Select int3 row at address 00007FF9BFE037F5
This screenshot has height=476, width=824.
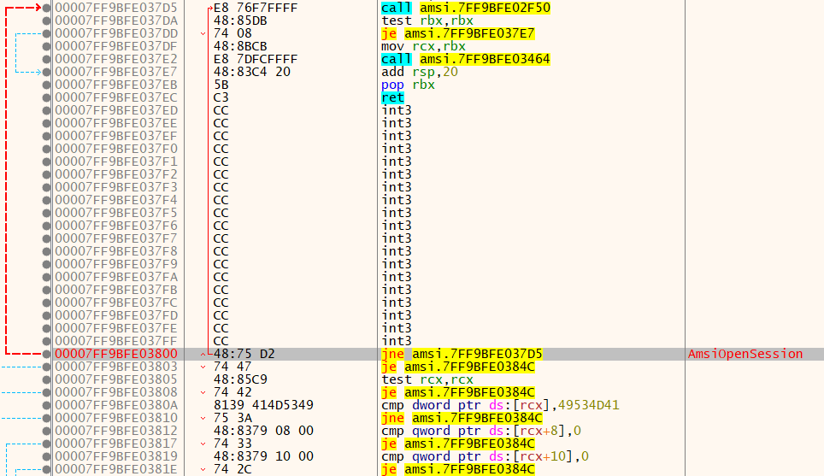pyautogui.click(x=397, y=213)
